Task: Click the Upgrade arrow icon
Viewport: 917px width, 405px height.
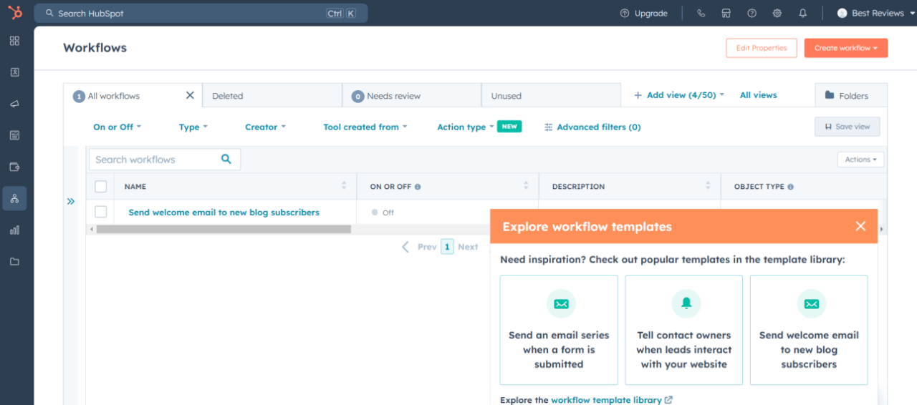Action: [624, 13]
